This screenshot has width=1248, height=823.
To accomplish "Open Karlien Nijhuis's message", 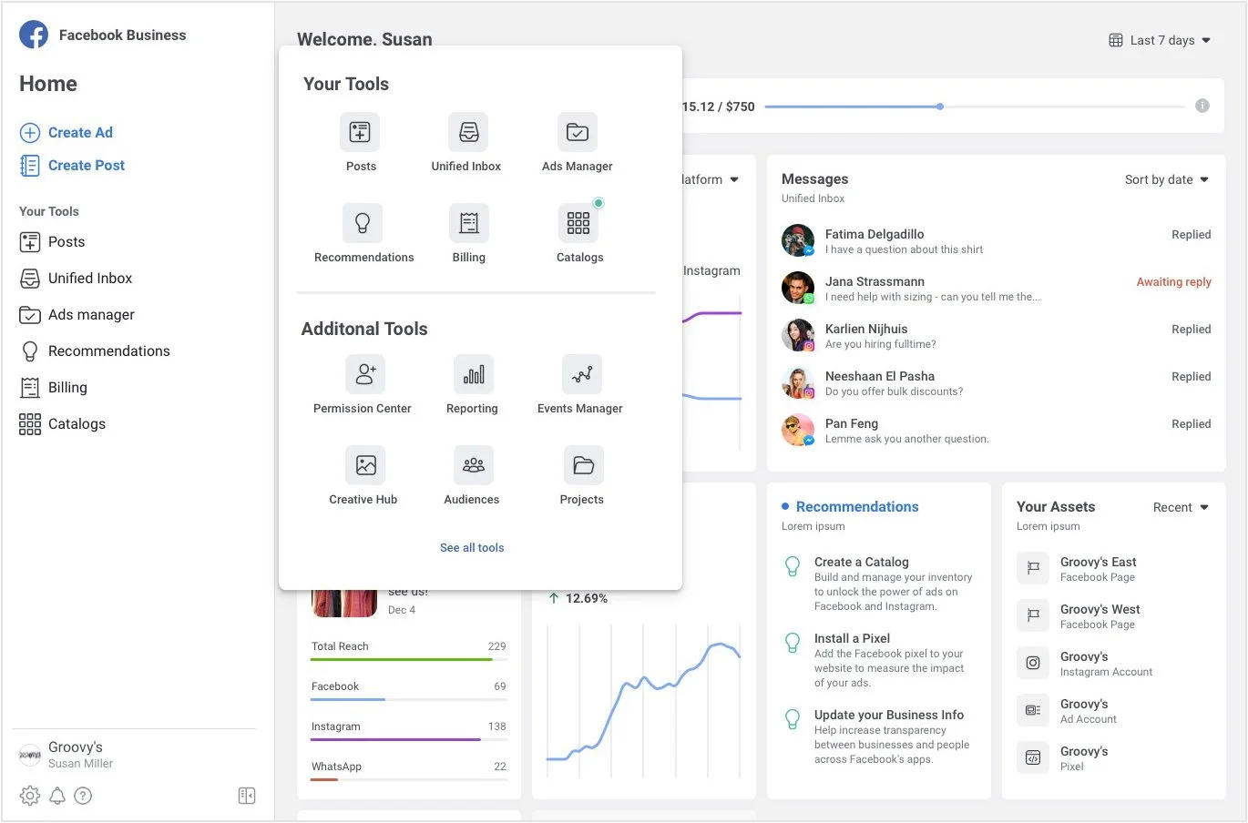I will [997, 336].
